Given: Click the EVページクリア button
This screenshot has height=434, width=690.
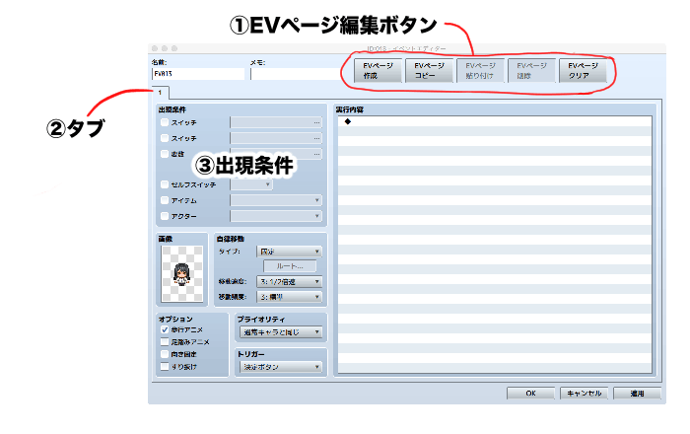Looking at the screenshot, I should point(583,70).
